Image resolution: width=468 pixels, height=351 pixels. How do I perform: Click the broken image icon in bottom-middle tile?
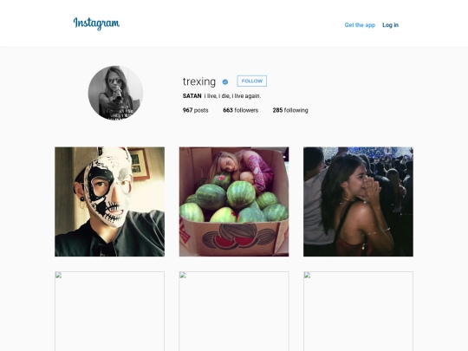point(183,276)
